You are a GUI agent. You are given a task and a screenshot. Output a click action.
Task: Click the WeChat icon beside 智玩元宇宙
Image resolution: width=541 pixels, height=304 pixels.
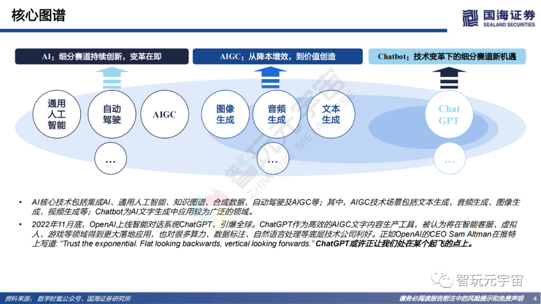click(442, 279)
